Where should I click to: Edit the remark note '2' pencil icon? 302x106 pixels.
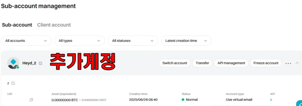point(13,83)
